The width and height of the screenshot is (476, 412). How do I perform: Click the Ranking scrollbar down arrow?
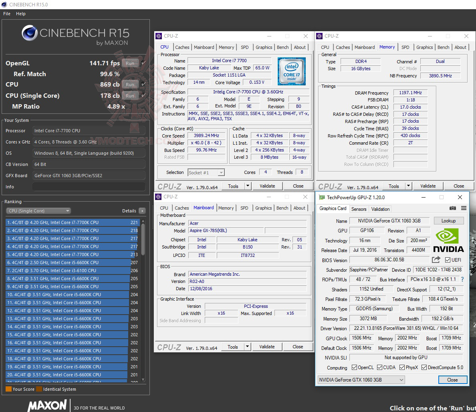point(143,380)
